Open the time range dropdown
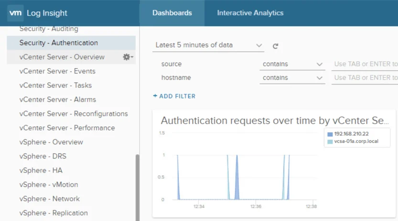 pos(208,45)
